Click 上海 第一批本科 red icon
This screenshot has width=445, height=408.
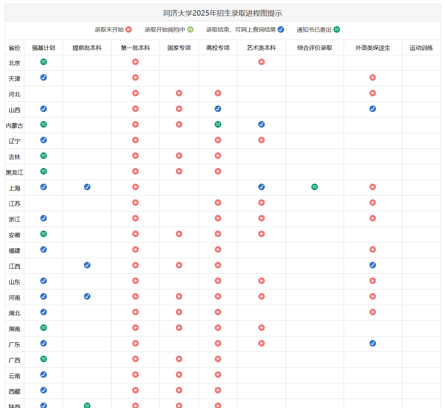pyautogui.click(x=135, y=187)
